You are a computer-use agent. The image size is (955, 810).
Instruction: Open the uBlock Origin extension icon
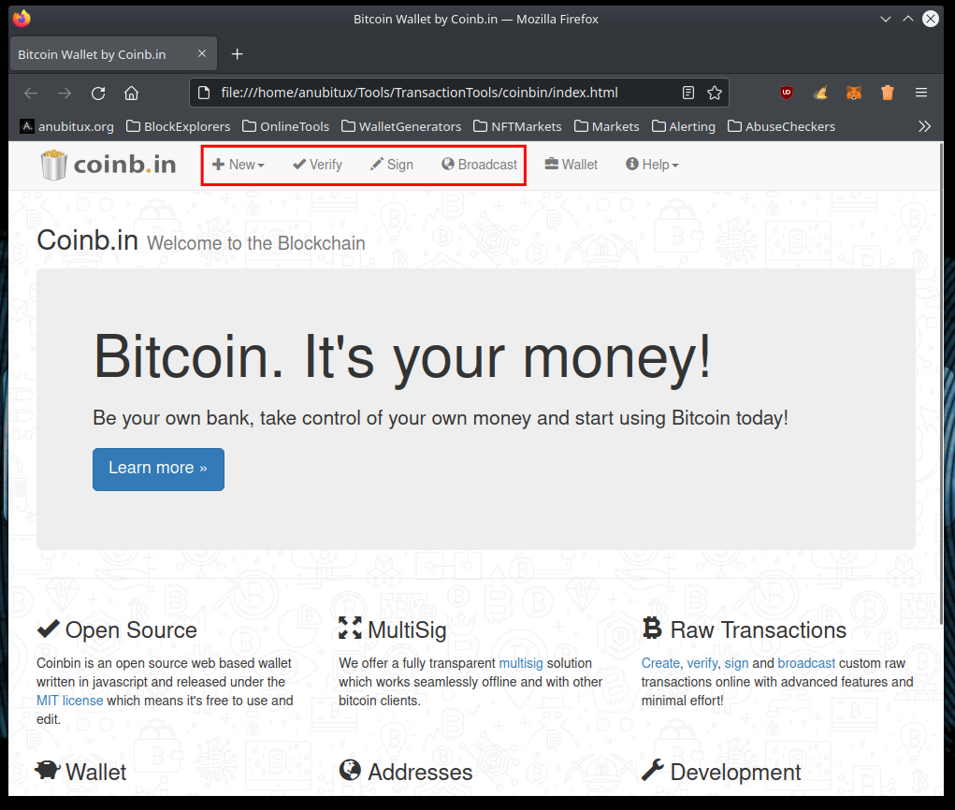786,93
